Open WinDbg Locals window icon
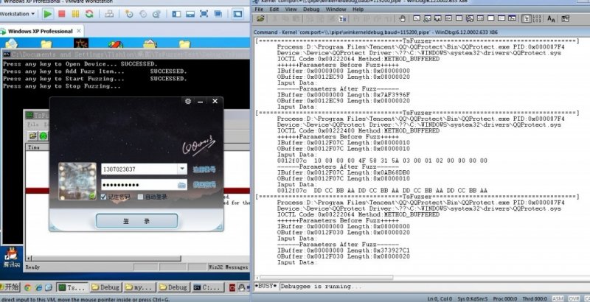This screenshot has width=590, height=302. pyautogui.click(x=437, y=18)
